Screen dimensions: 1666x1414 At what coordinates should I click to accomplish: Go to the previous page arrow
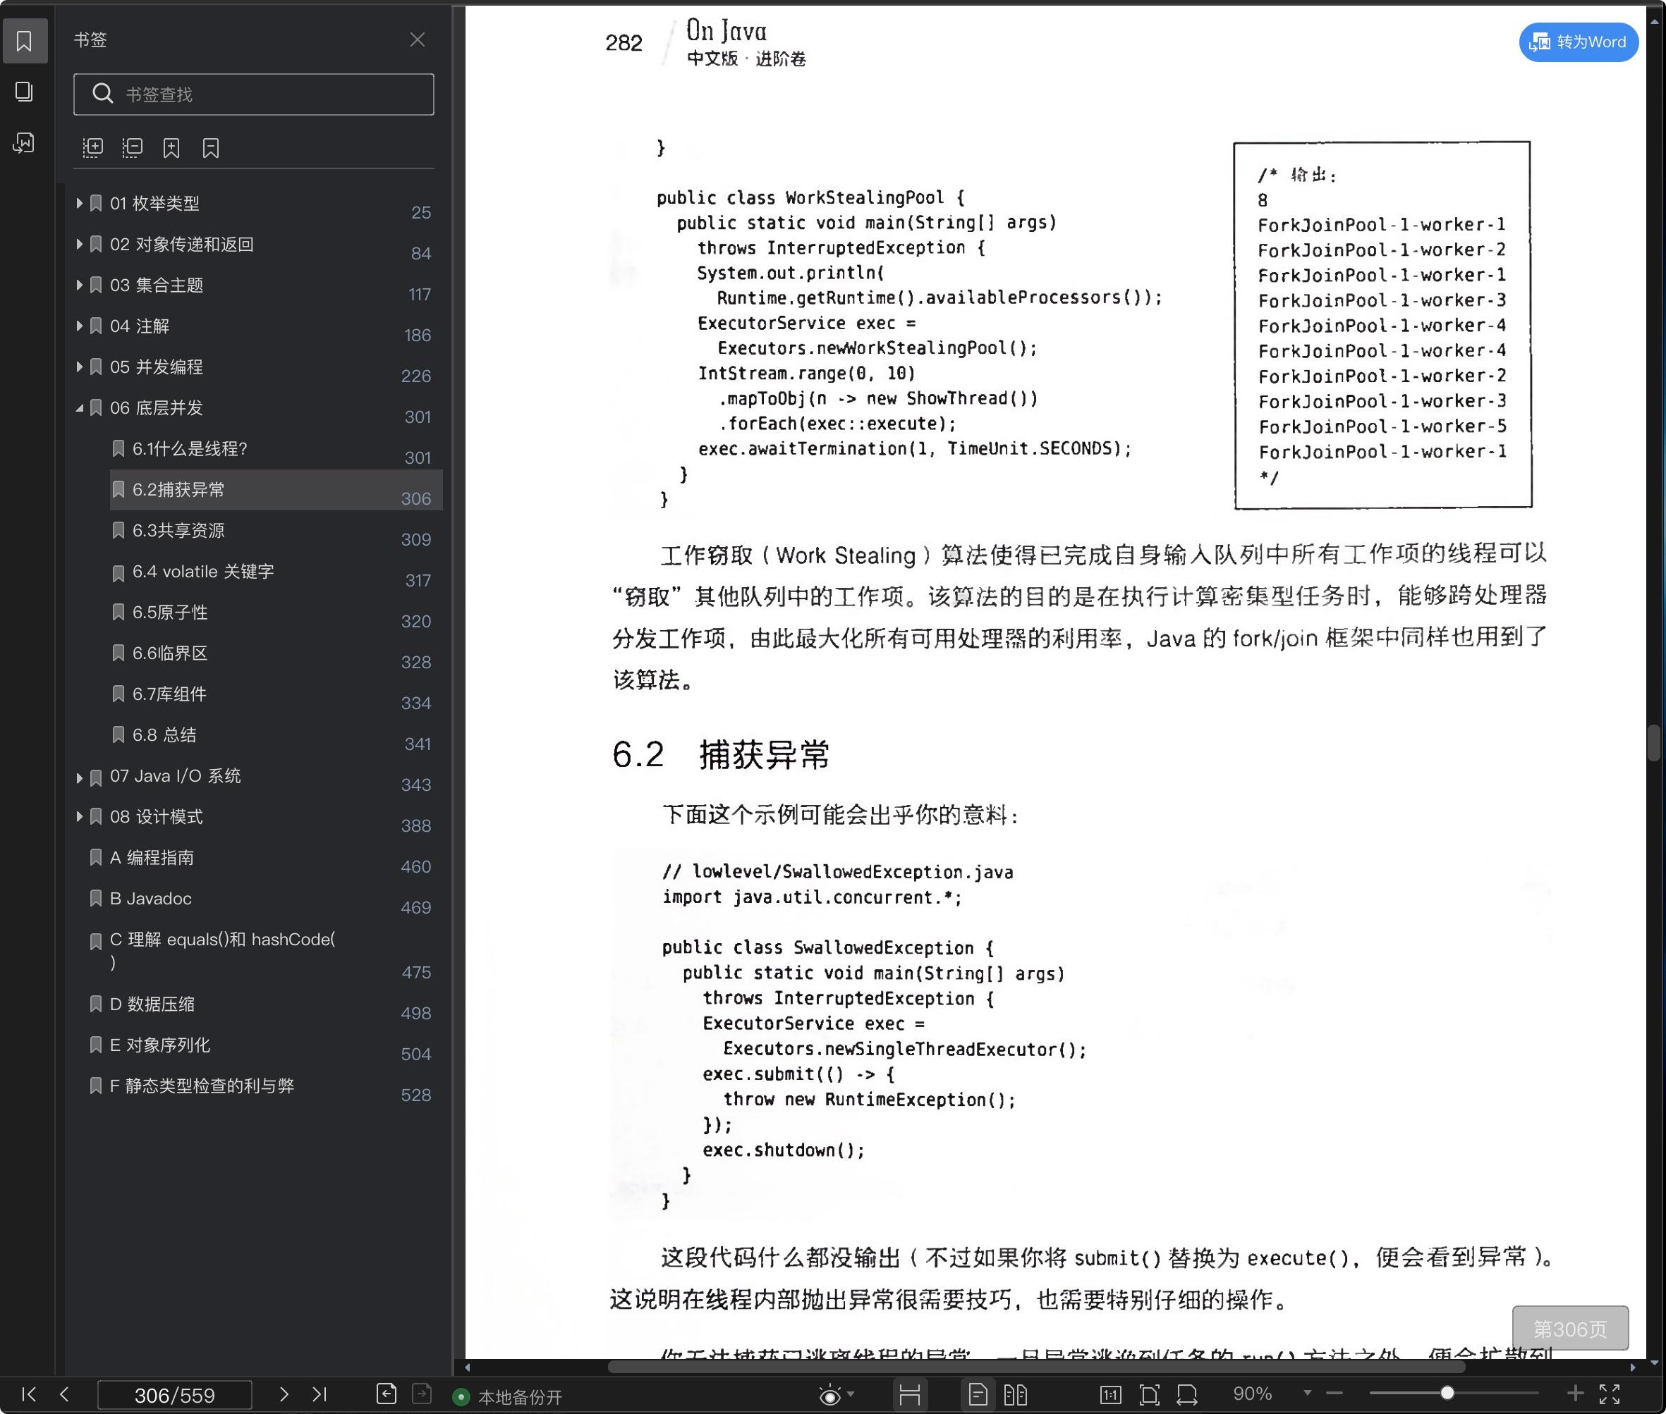pyautogui.click(x=65, y=1395)
